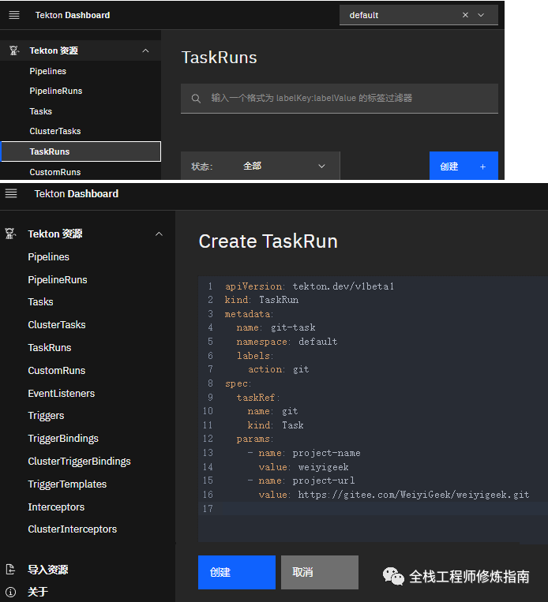548x602 pixels.
Task: Select highlighted TaskRuns in top sidebar
Action: pyautogui.click(x=81, y=151)
